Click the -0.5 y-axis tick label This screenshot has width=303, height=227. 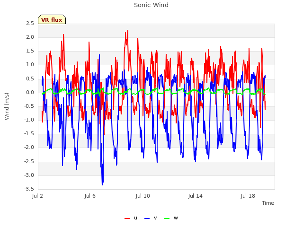tap(29, 106)
